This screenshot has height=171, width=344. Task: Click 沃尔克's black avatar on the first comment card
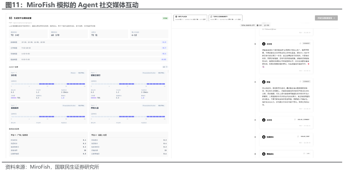tap(264, 44)
